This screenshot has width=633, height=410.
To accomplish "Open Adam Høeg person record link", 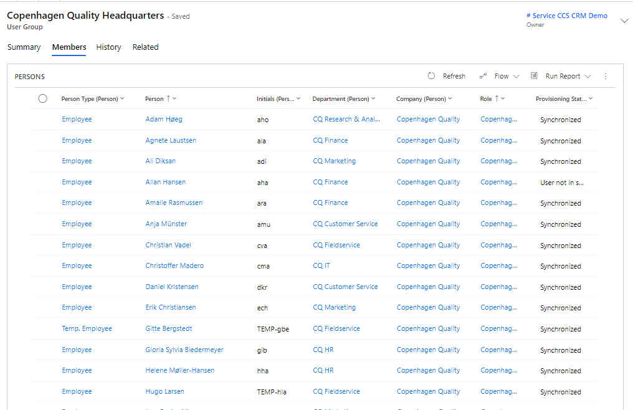I will [x=164, y=119].
